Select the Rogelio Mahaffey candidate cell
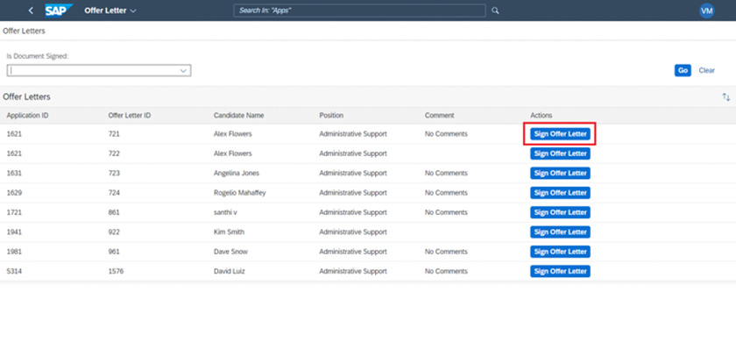Screen dimensions: 736x342 (x=239, y=193)
